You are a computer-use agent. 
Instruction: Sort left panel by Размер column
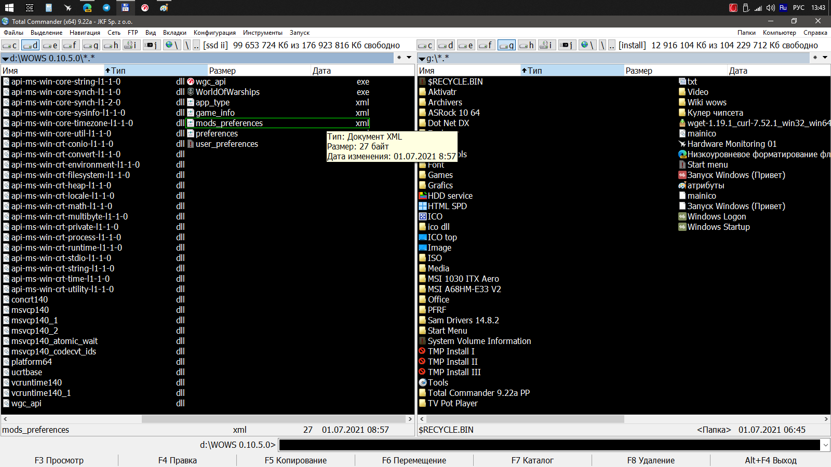click(259, 71)
